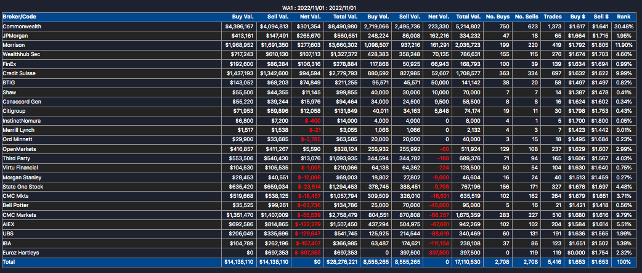The width and height of the screenshot is (642, 273).
Task: Select the Bell Potter broker name
Action: (x=15, y=205)
